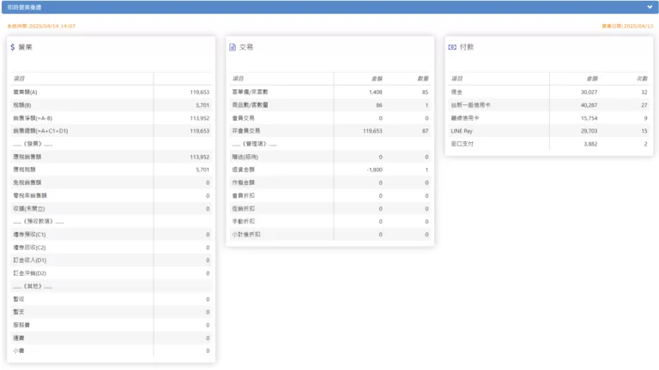Click the 交易 card heading
This screenshot has width=659, height=370.
click(246, 47)
